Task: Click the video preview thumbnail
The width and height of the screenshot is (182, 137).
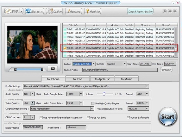Action: [x=32, y=45]
